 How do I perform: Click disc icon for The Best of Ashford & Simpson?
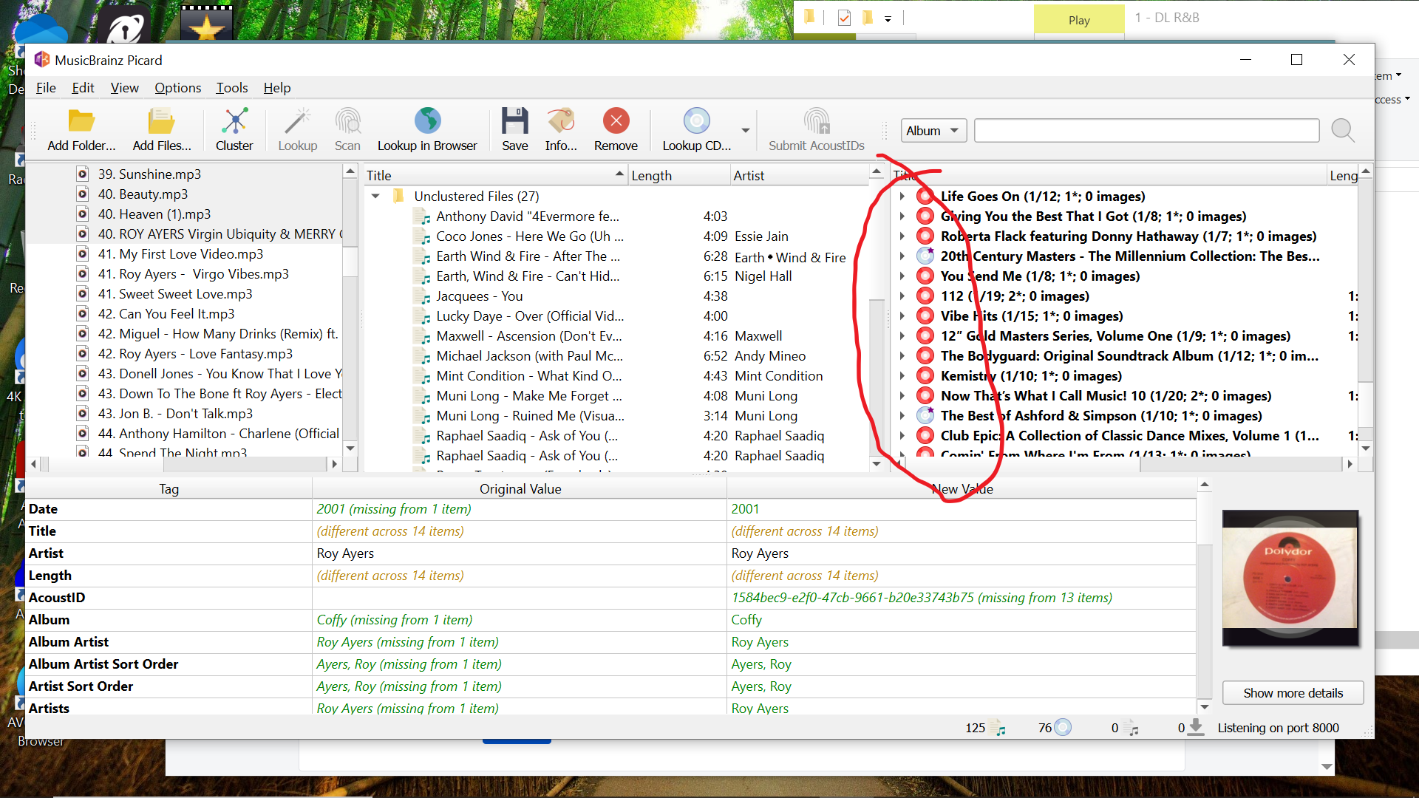(x=925, y=416)
